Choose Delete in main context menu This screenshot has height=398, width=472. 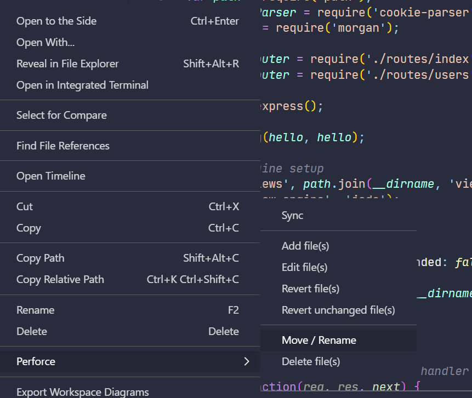130,331
